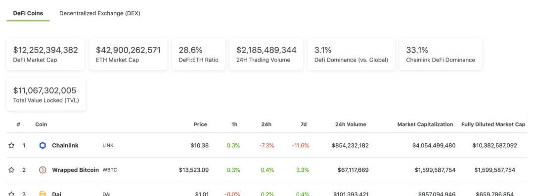Image resolution: width=534 pixels, height=196 pixels.
Task: Sort by 7d change column header
Action: [304, 125]
